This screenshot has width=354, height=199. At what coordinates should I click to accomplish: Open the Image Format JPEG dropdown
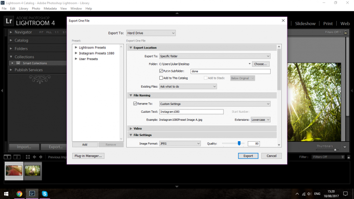point(180,144)
